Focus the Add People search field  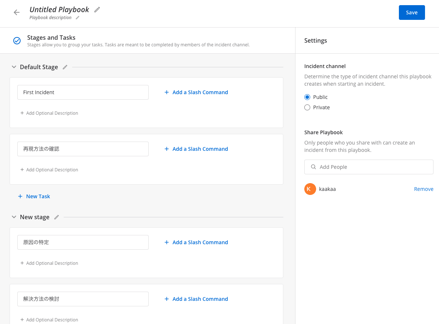[369, 167]
